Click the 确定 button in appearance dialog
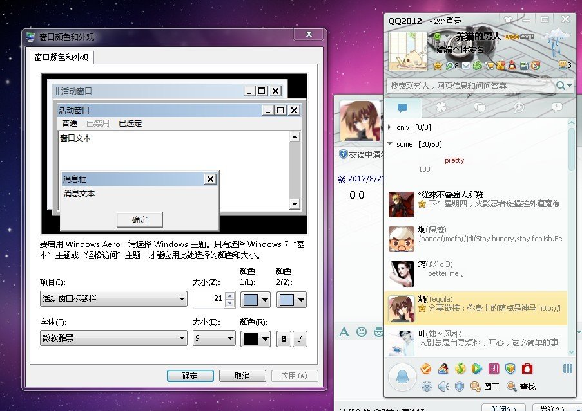The image size is (582, 411). click(x=190, y=376)
